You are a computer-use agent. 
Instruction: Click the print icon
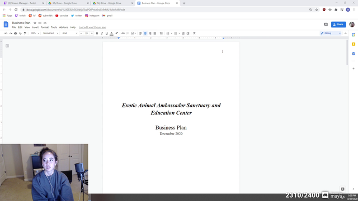[16, 33]
